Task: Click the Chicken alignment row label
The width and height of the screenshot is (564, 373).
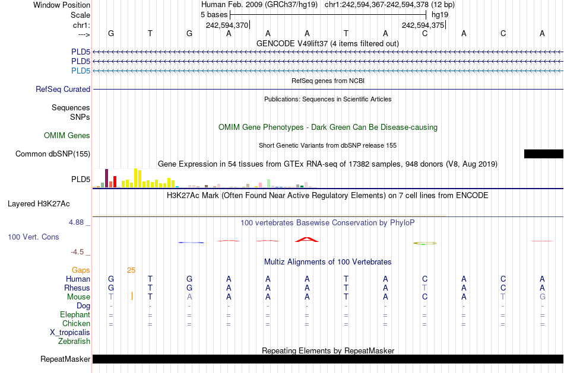Action: coord(76,324)
